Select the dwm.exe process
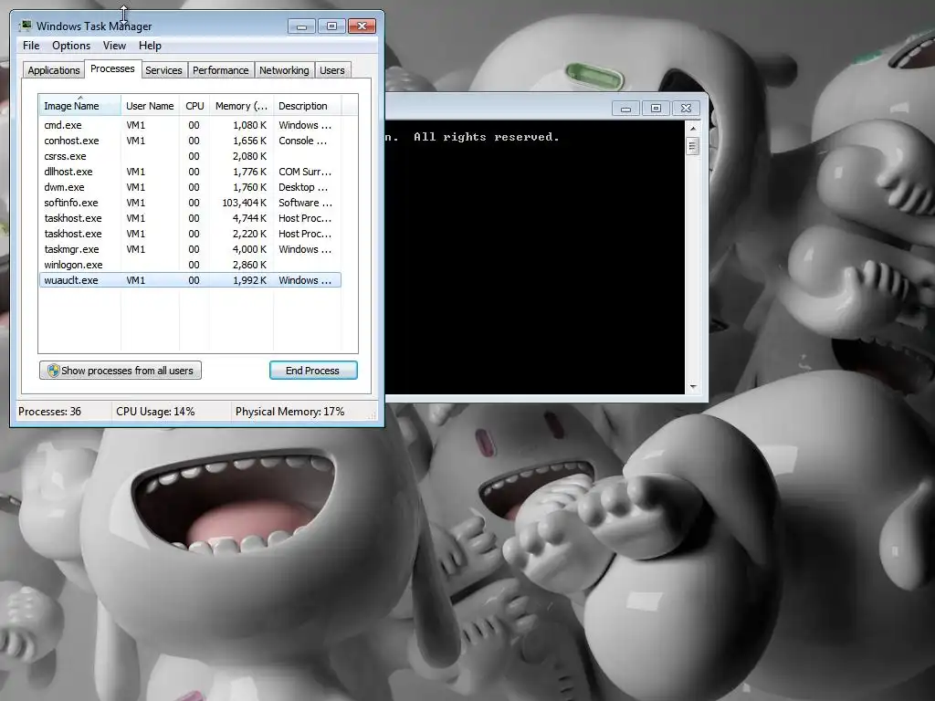 pos(190,187)
